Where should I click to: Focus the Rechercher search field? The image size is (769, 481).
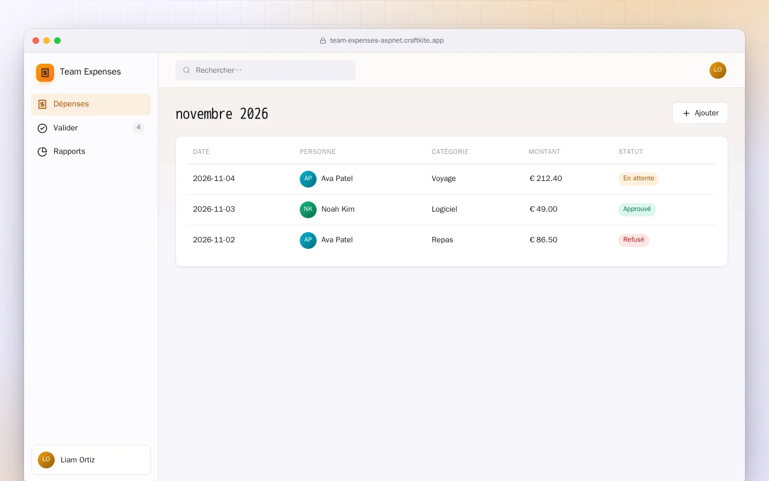tap(266, 70)
